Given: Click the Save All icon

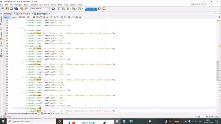Looking at the screenshot, I should click(x=16, y=9).
